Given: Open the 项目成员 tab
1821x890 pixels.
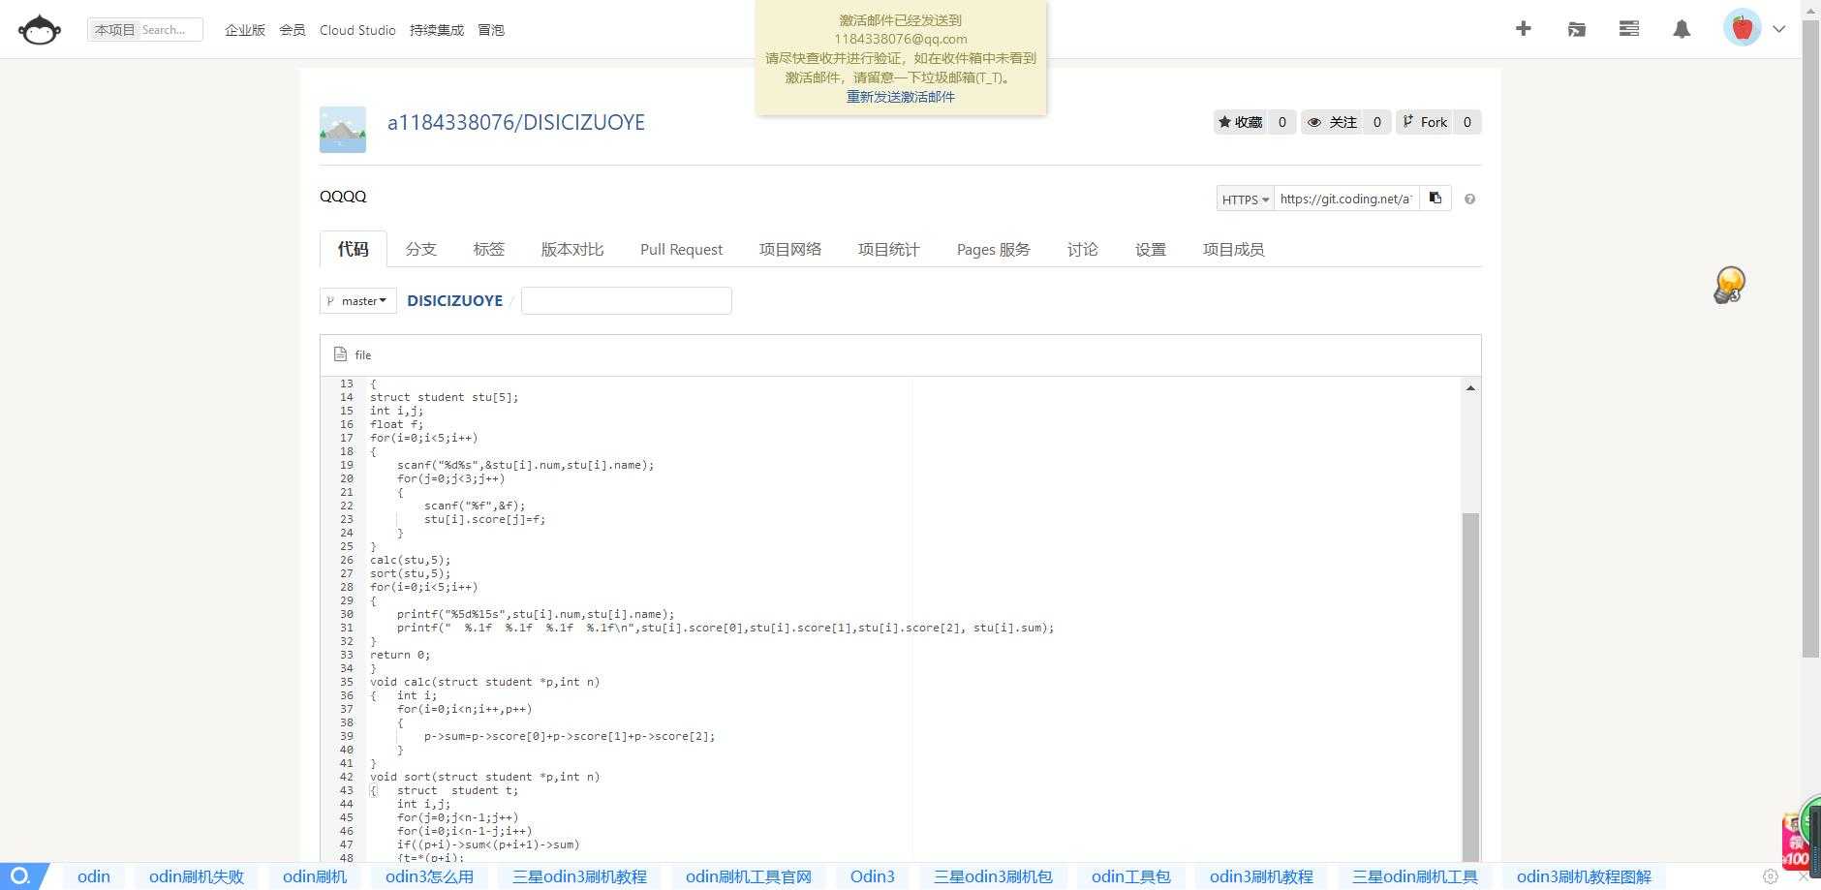Looking at the screenshot, I should (1234, 249).
